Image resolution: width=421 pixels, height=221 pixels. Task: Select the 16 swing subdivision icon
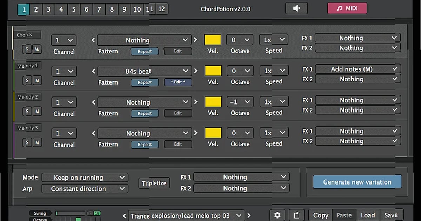(x=97, y=213)
